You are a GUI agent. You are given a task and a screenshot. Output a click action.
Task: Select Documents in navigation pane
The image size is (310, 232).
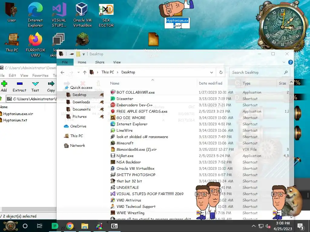tap(81, 109)
